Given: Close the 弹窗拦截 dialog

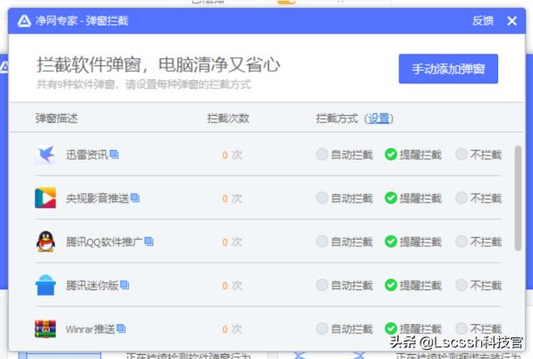Looking at the screenshot, I should tap(512, 21).
